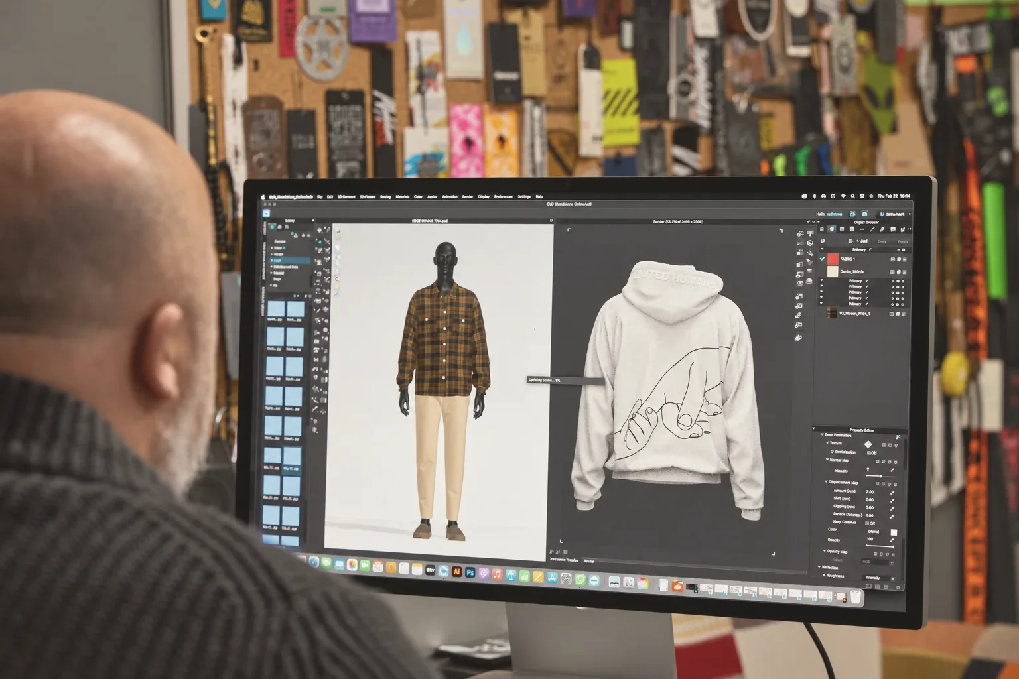The image size is (1019, 679).
Task: Launch Photoshop from the dock
Action: click(470, 572)
